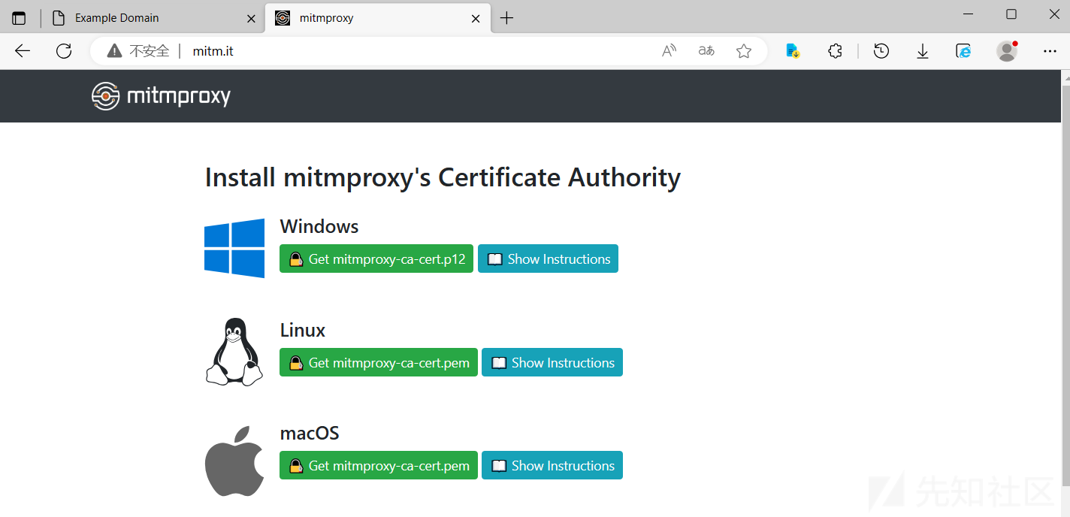
Task: Click the translate page icon
Action: click(706, 51)
